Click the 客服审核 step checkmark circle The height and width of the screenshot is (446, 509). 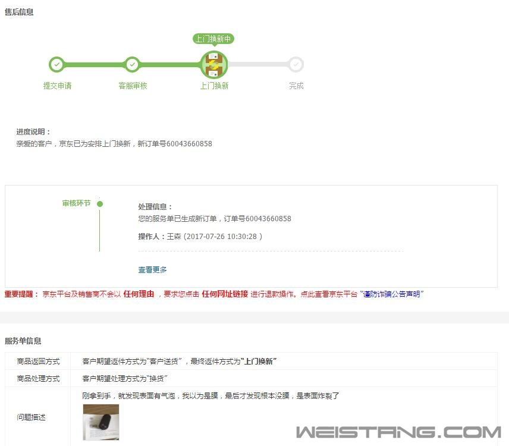click(132, 64)
